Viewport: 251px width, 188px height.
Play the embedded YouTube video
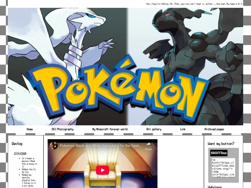[102, 170]
